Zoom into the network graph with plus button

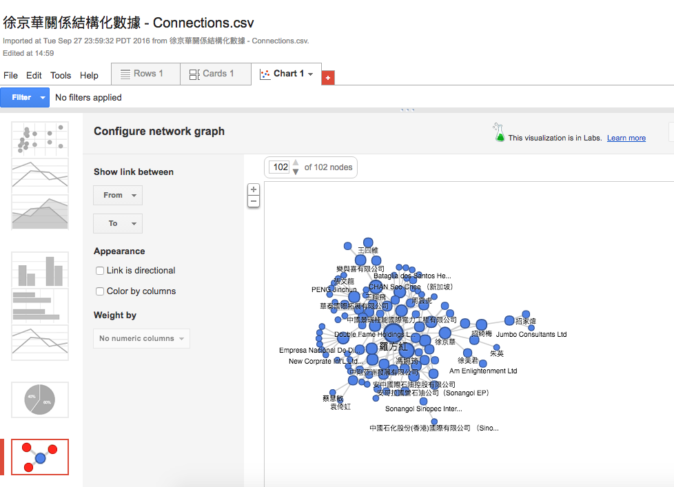coord(253,189)
